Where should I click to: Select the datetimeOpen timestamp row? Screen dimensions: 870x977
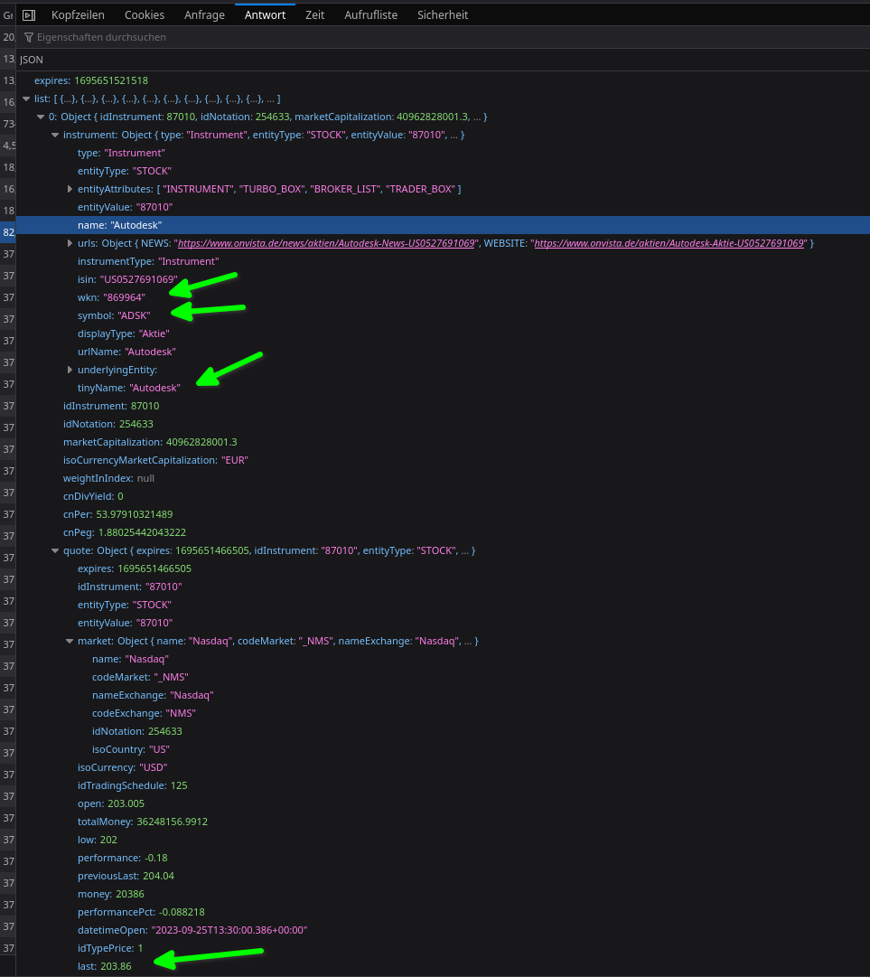pos(443,930)
